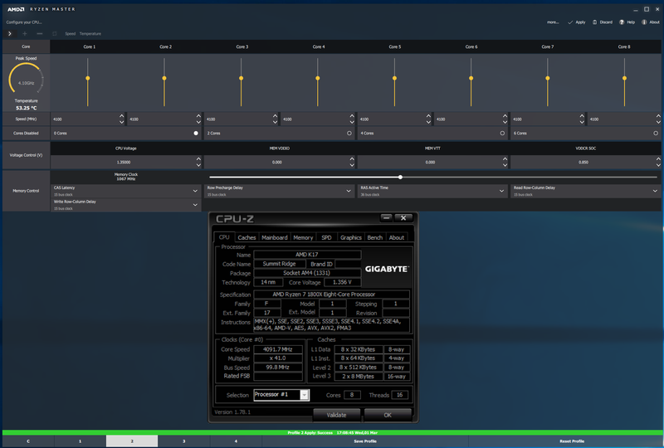Minimize the CPU-Z window
This screenshot has height=448, width=664.
[x=386, y=217]
